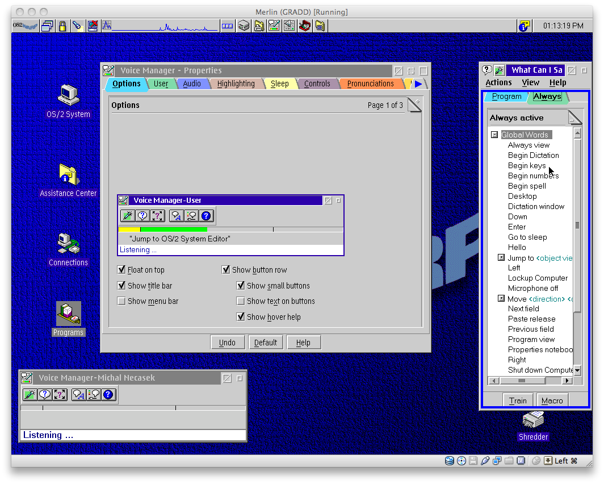This screenshot has height=484, width=604.
Task: Open the Highlighting tab
Action: (236, 84)
